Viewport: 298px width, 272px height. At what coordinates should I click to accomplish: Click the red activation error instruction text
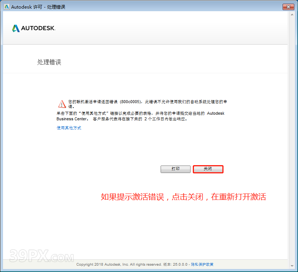point(183,197)
